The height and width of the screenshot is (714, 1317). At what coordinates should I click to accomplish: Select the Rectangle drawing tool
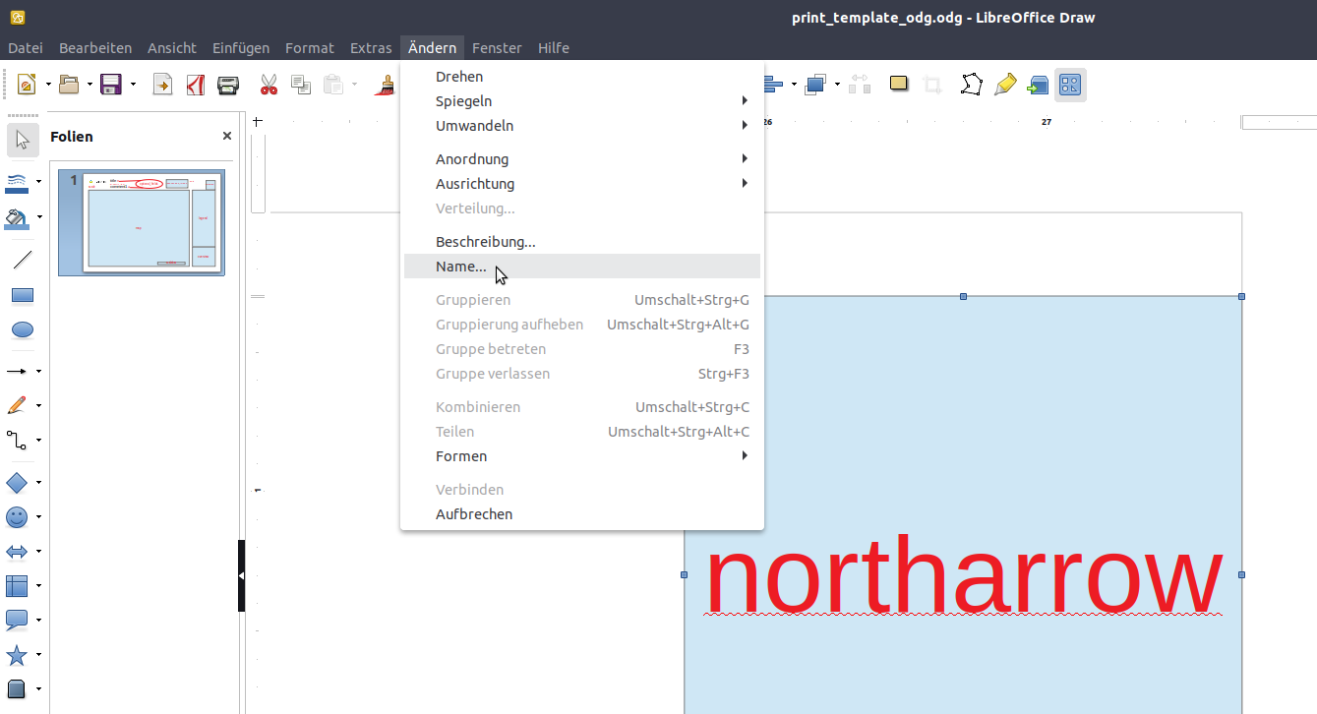coord(22,295)
